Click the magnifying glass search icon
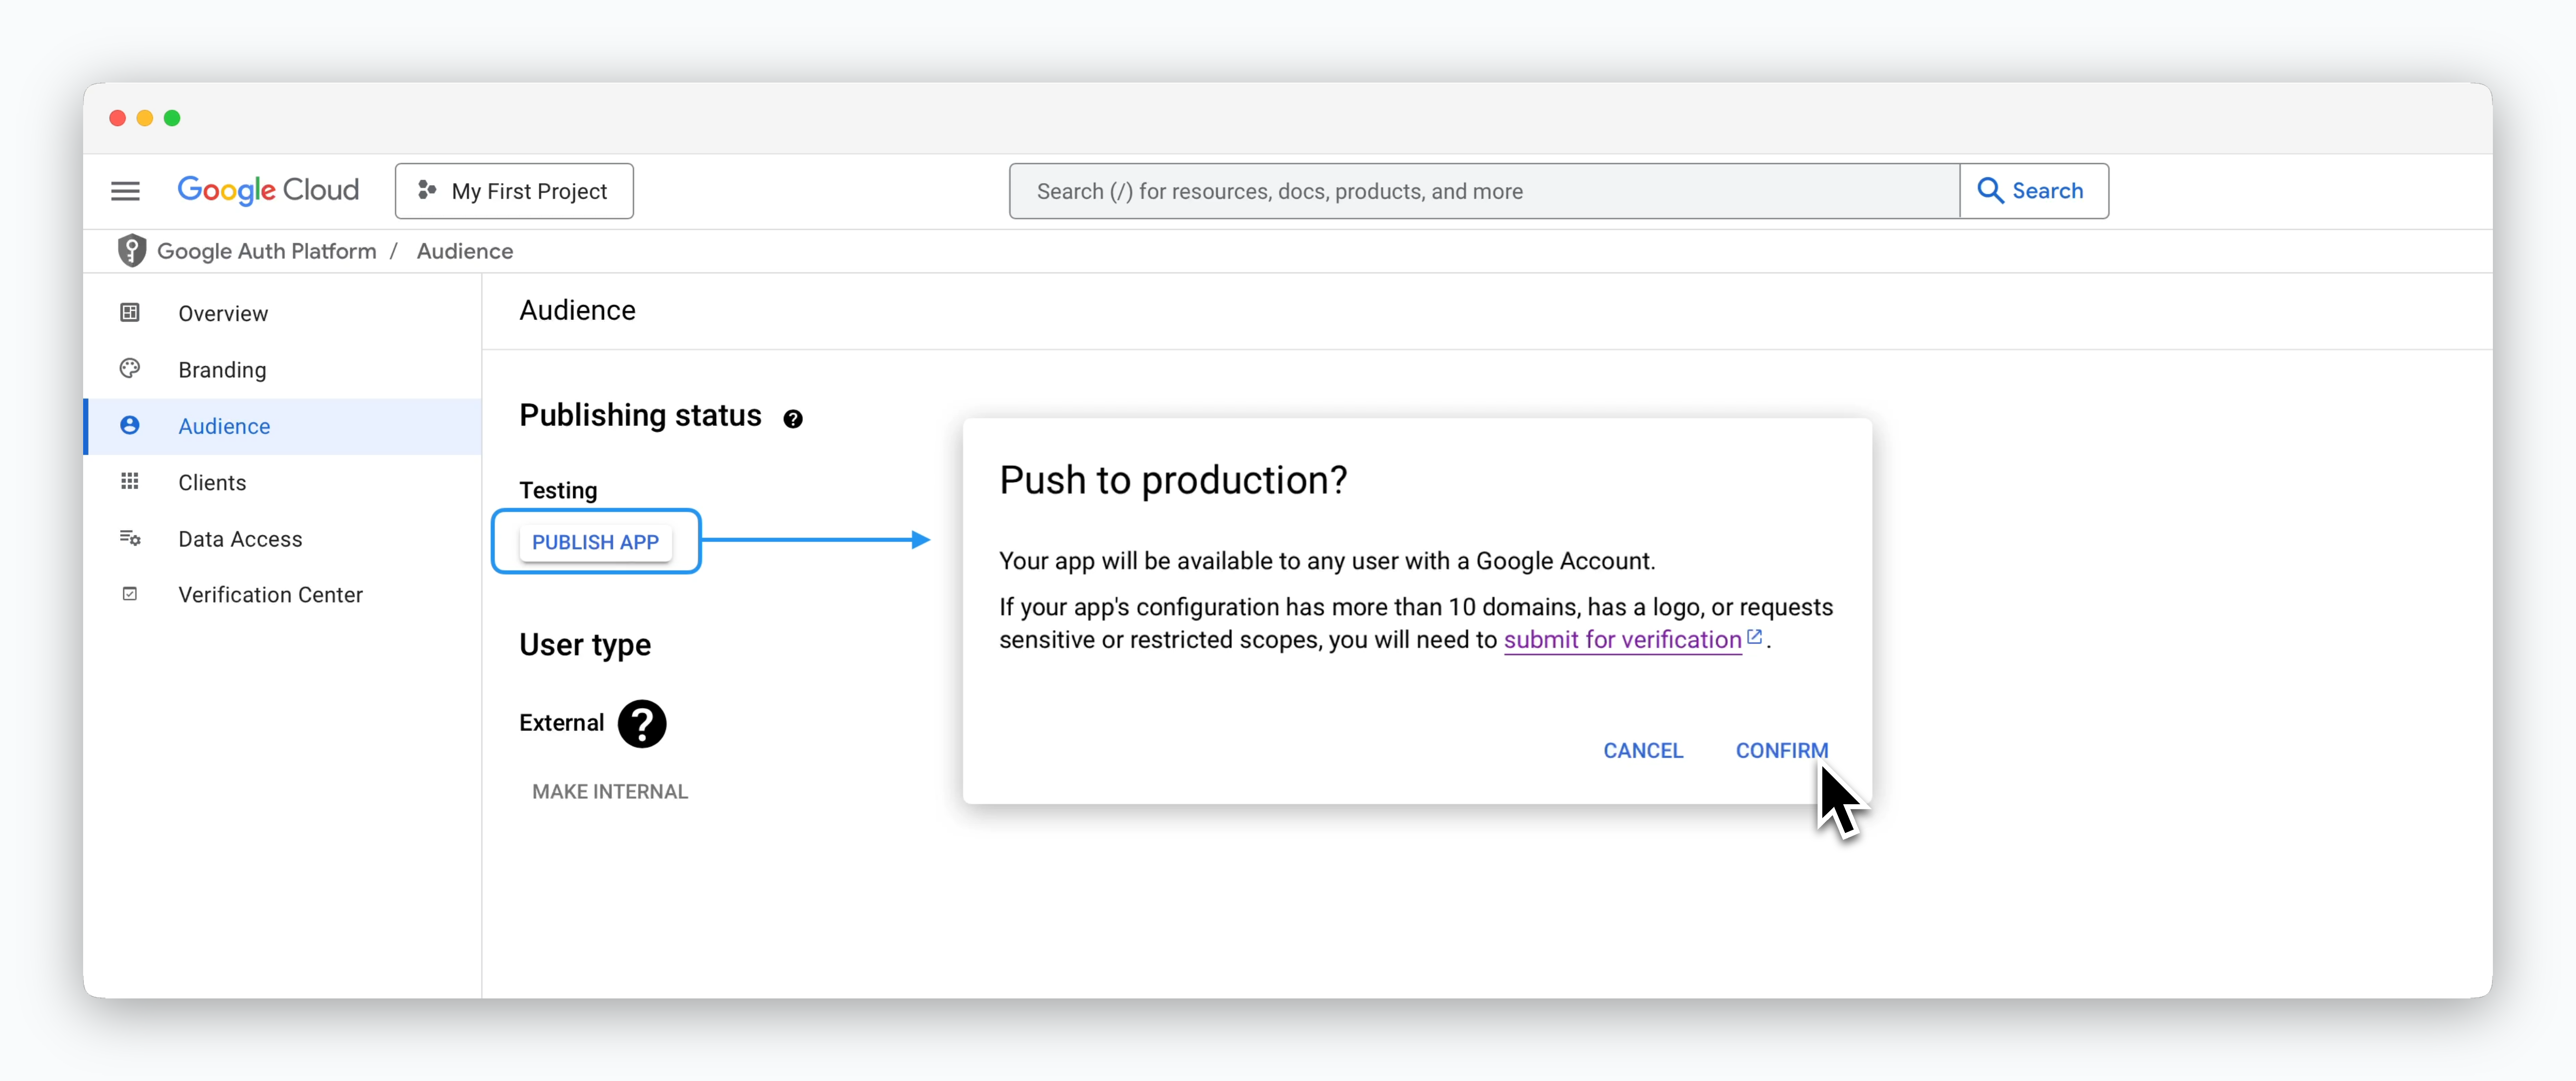Image resolution: width=2576 pixels, height=1081 pixels. (1990, 191)
